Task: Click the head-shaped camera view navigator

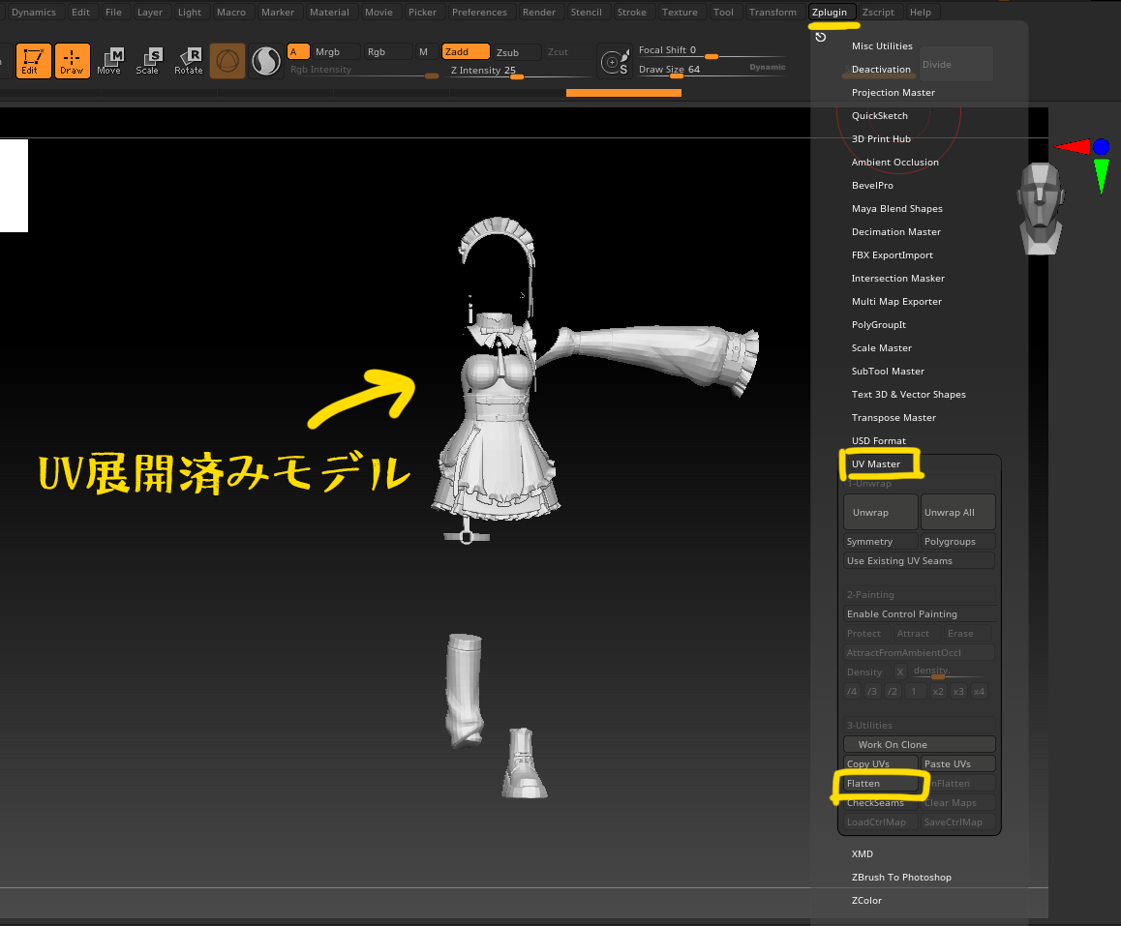Action: pos(1041,209)
